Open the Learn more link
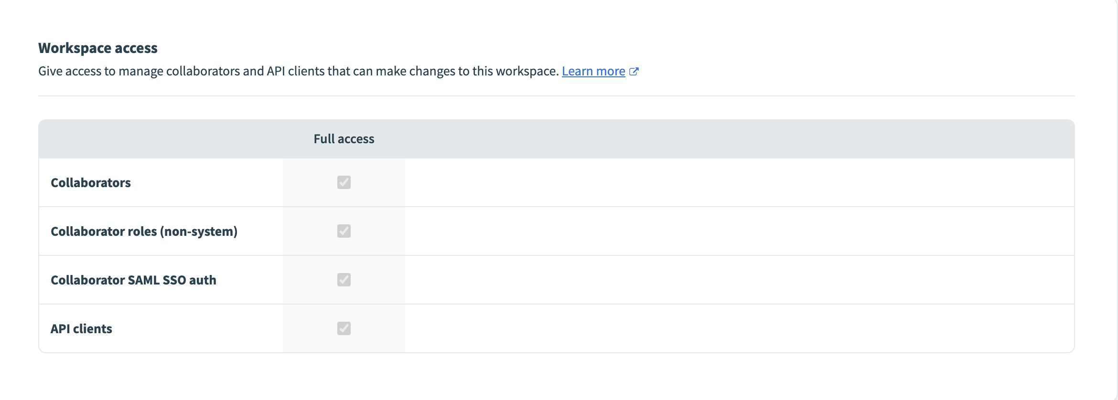This screenshot has height=400, width=1118. click(593, 71)
